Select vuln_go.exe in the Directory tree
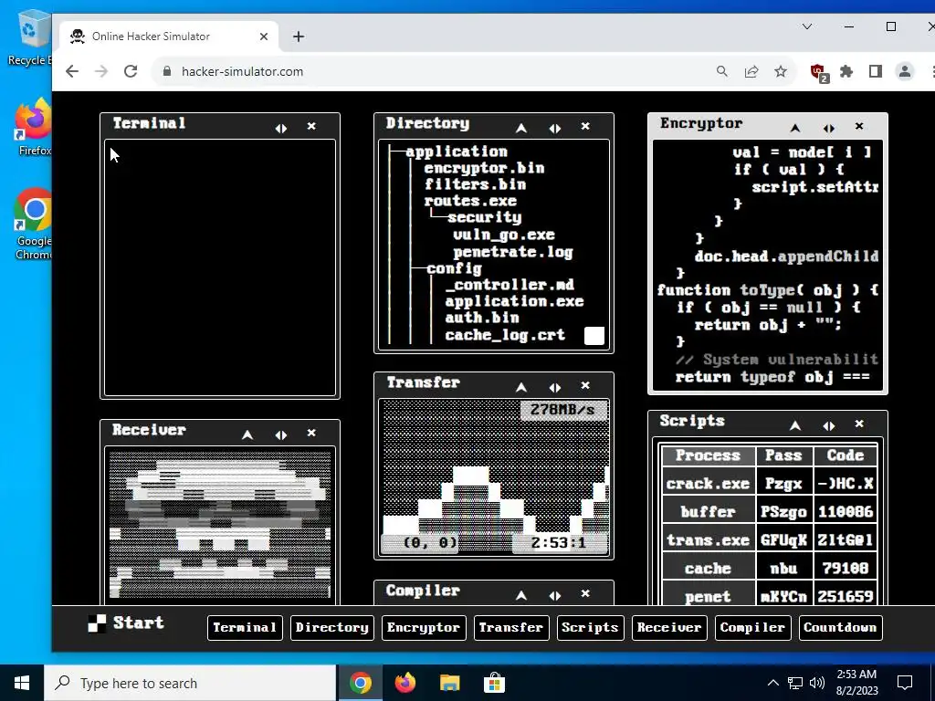 [504, 235]
